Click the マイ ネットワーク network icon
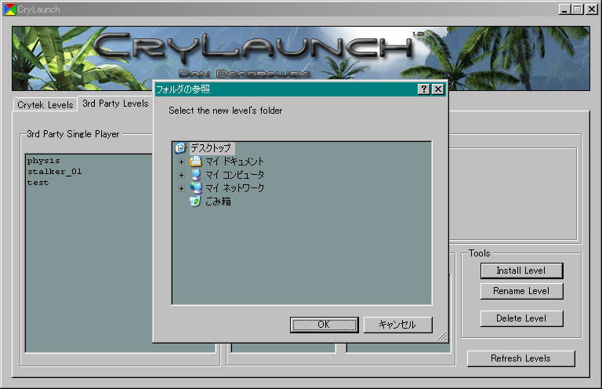The width and height of the screenshot is (602, 389). point(196,187)
